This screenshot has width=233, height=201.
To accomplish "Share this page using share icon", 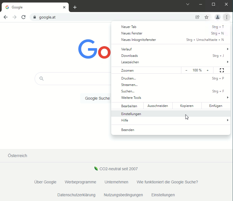I will click(x=197, y=17).
